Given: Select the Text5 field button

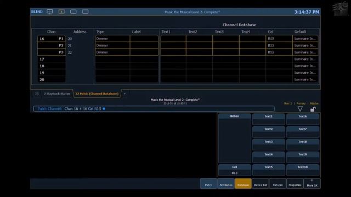Looking at the screenshot, I should coord(269,170).
